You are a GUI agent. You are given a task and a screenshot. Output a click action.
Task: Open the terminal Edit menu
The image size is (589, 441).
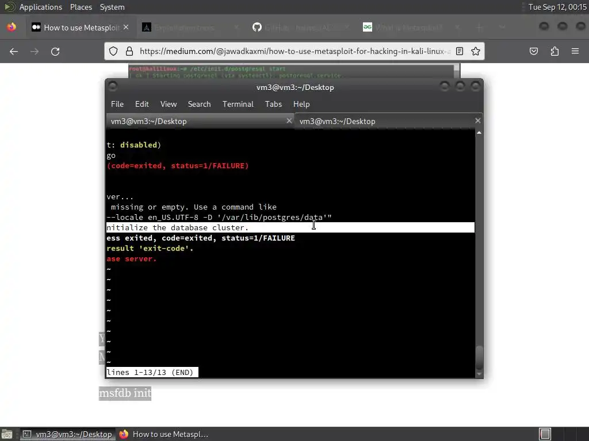142,105
